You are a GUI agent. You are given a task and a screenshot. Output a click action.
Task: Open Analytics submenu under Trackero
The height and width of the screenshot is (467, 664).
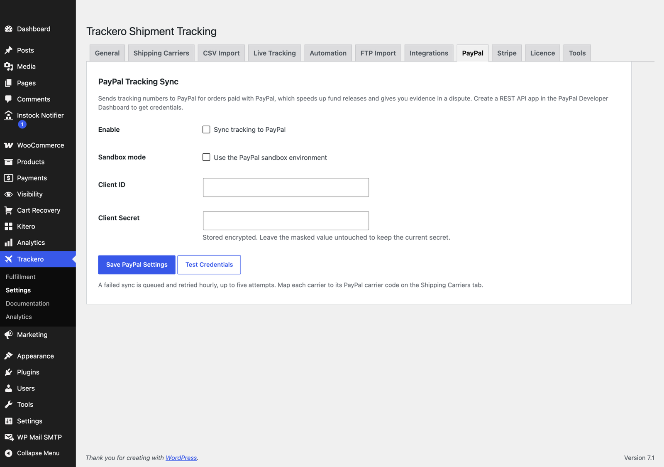coord(19,317)
